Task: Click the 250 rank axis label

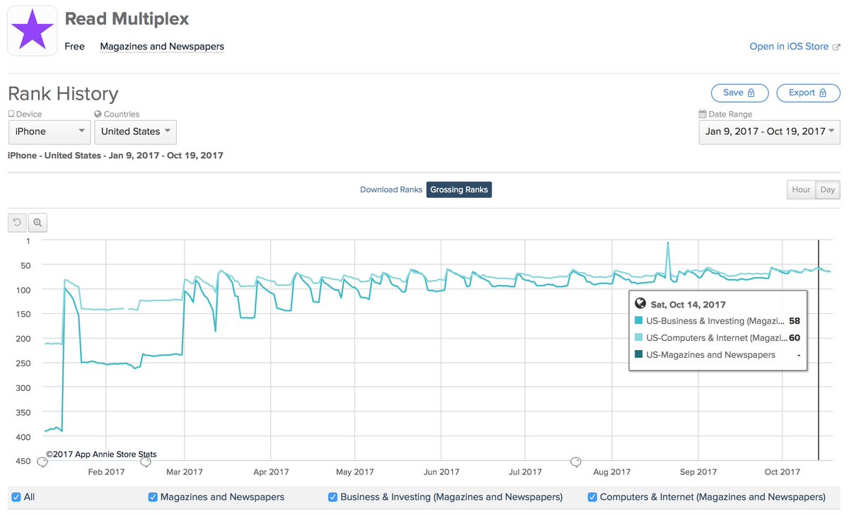Action: (x=23, y=363)
